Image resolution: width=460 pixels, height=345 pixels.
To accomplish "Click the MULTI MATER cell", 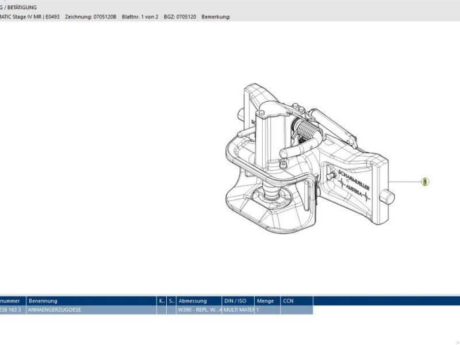I will pyautogui.click(x=238, y=310).
